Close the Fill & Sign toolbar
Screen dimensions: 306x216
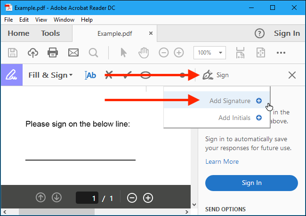[x=292, y=75]
